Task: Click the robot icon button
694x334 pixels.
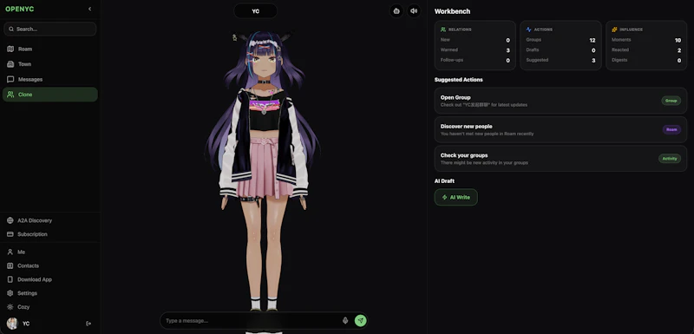Action: 396,11
